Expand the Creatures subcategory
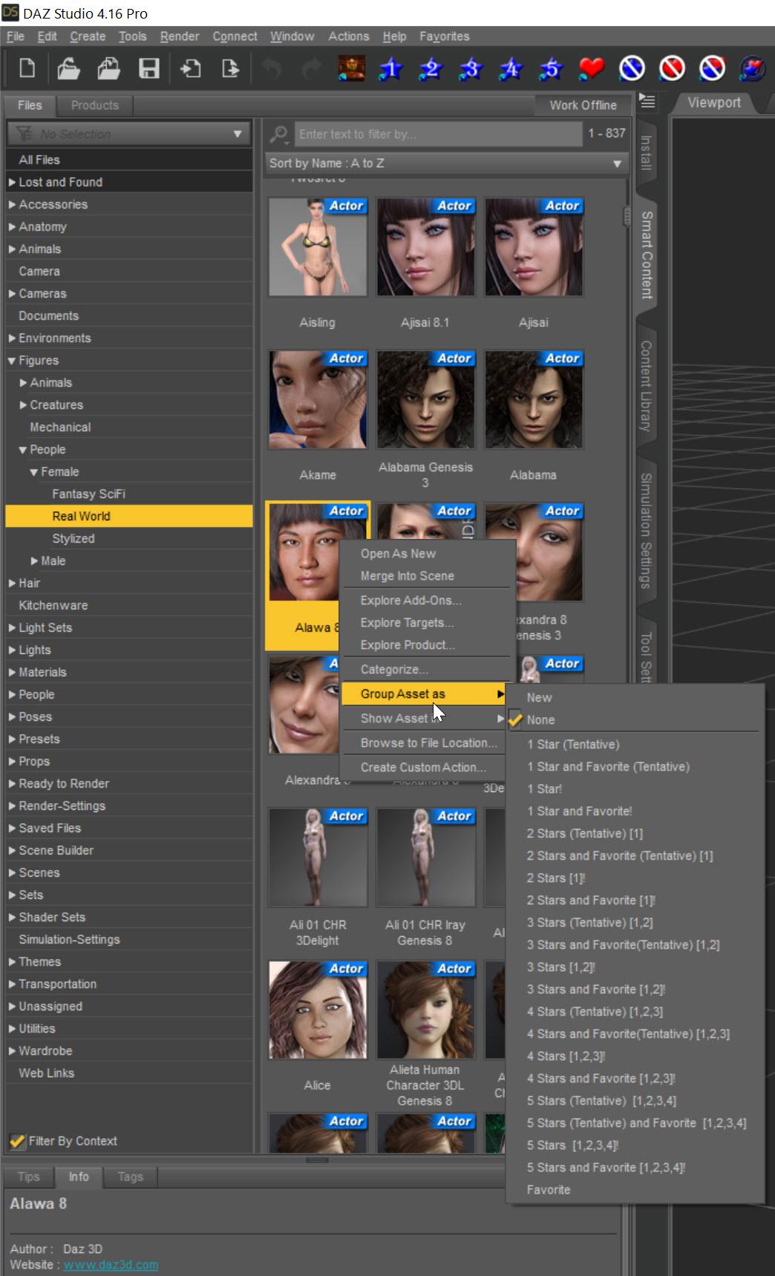Screen dimensions: 775x1276 tap(23, 405)
